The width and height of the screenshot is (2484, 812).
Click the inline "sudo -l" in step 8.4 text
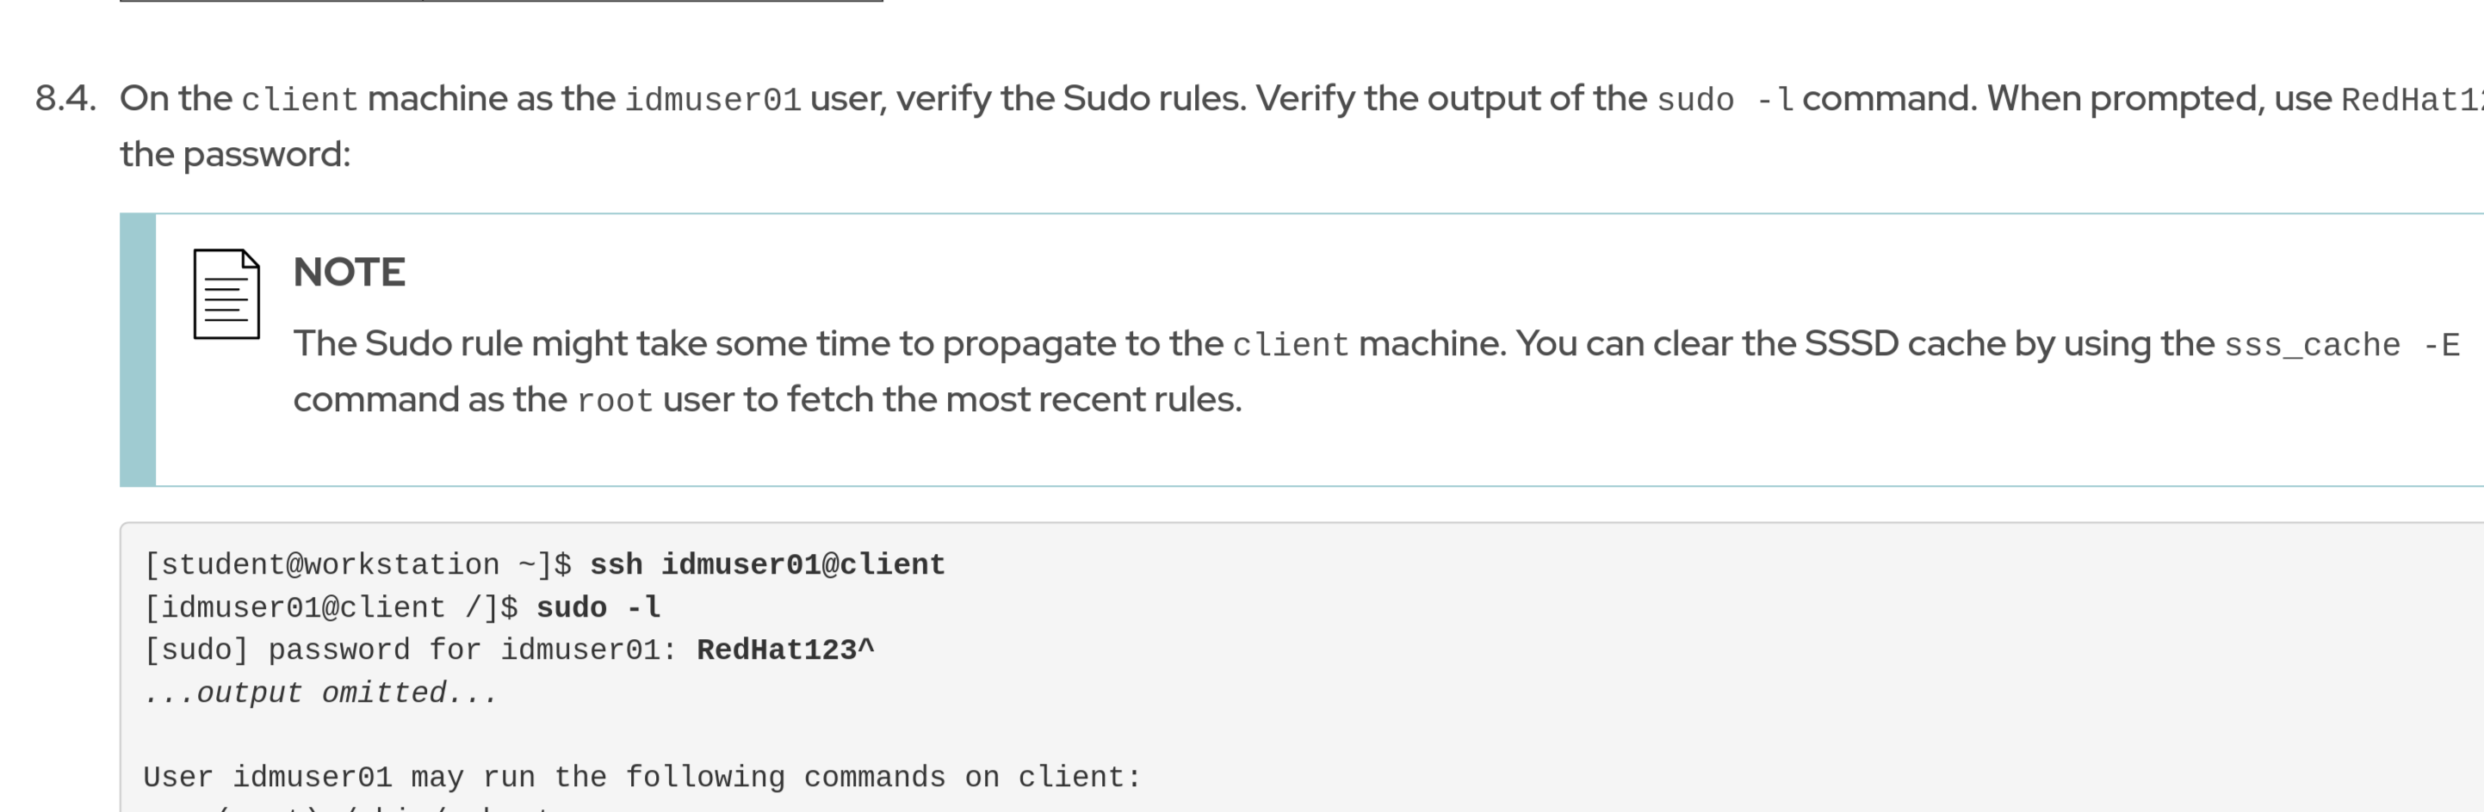point(1725,99)
